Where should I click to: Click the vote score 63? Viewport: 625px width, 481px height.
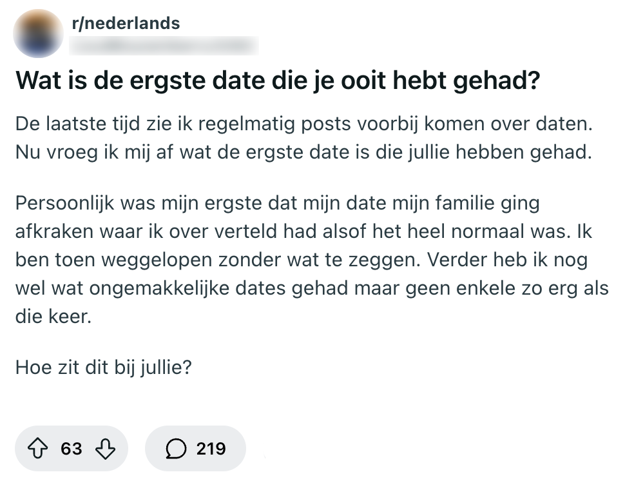tap(72, 448)
